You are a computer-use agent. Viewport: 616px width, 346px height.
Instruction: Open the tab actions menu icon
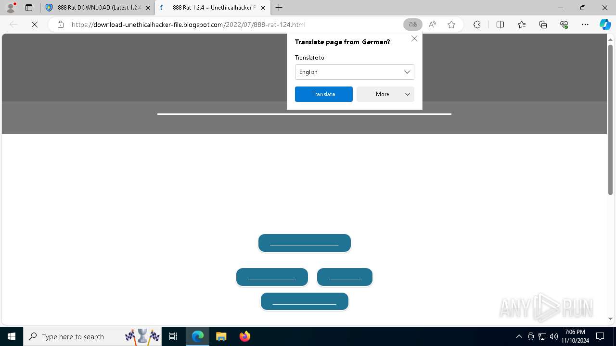[29, 8]
